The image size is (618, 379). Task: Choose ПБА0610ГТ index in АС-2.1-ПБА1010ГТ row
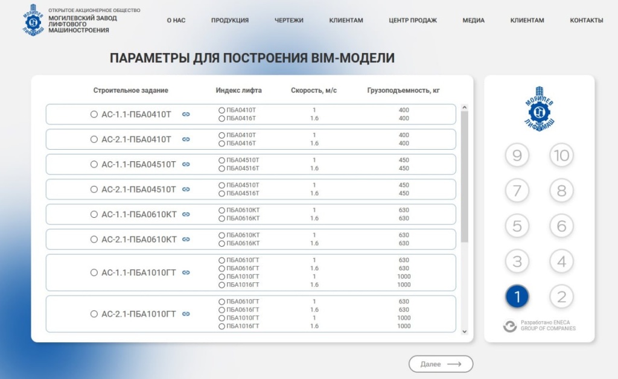[x=221, y=302]
